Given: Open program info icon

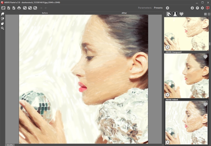Looking at the screenshot, I should click(192, 8).
